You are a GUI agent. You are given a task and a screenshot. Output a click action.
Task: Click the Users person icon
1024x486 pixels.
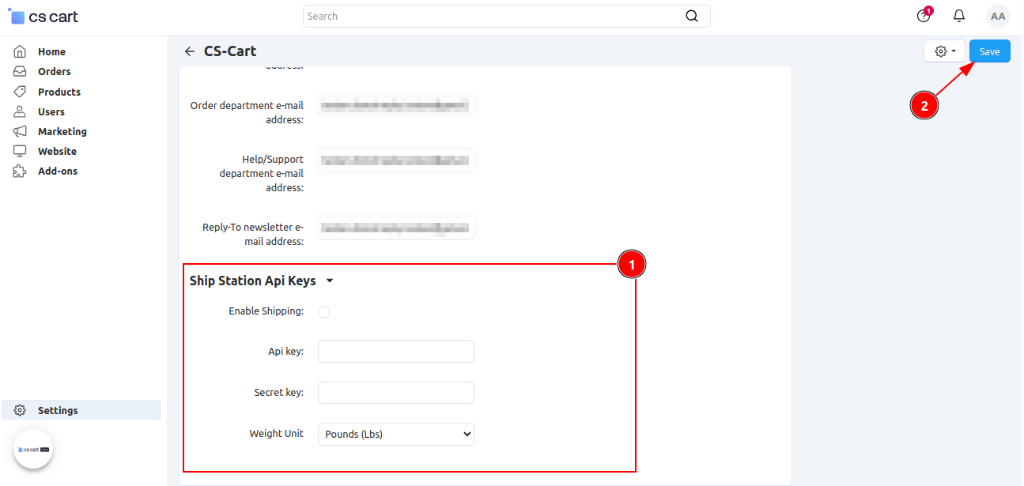point(21,111)
